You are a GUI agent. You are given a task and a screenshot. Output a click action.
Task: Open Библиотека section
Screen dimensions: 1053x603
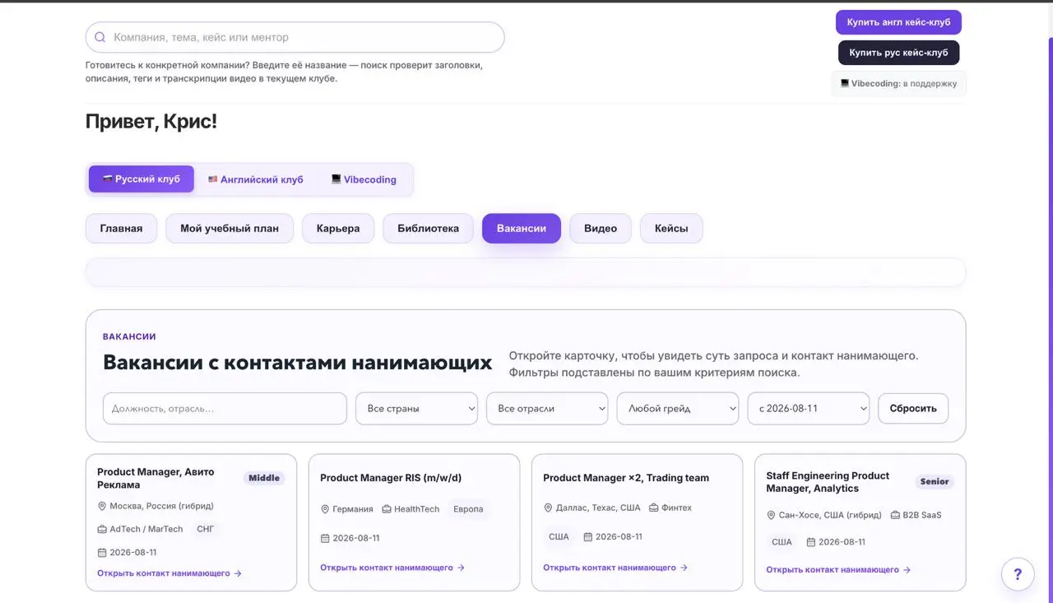click(428, 229)
